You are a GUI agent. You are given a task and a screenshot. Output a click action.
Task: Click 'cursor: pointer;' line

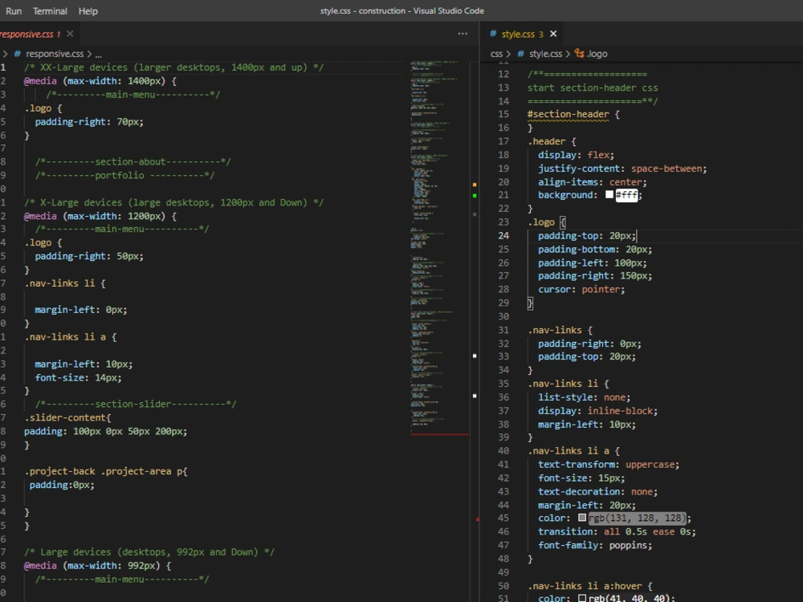click(x=581, y=289)
